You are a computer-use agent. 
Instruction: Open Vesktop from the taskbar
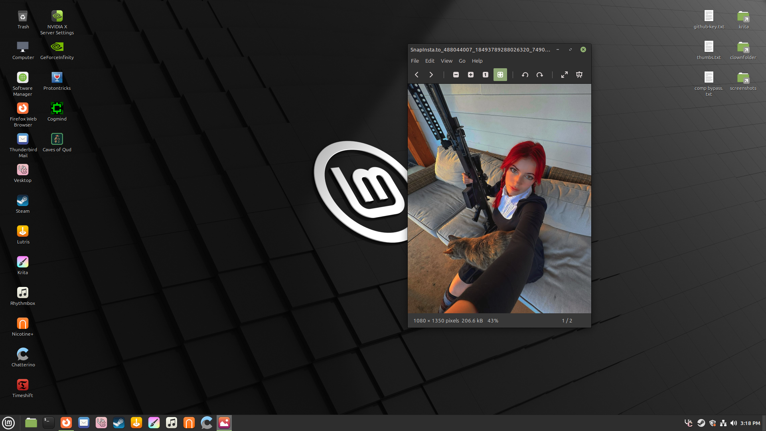[101, 423]
